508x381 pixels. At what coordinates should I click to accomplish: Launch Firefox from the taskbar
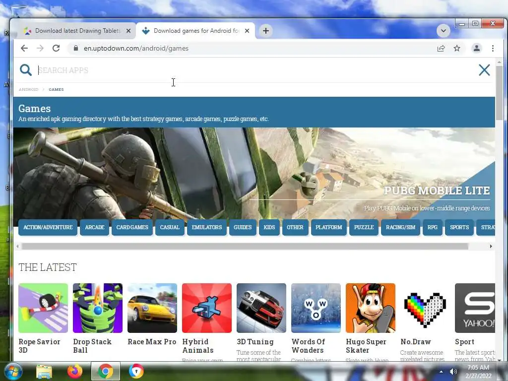(x=74, y=371)
